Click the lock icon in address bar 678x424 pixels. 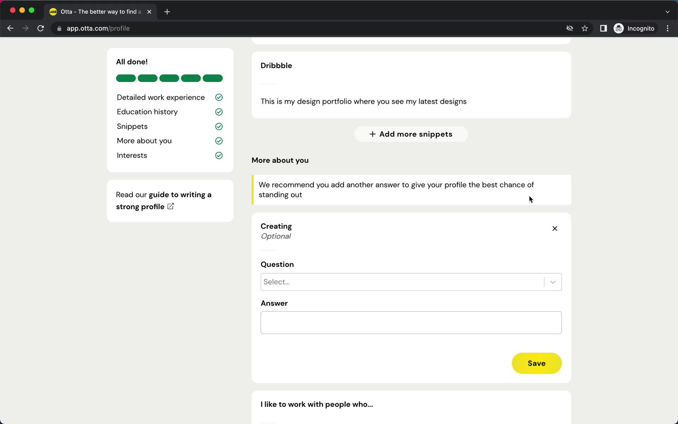tap(59, 28)
